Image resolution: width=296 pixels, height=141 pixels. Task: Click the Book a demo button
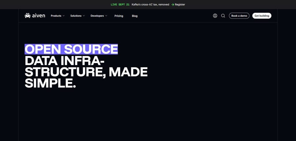239,16
